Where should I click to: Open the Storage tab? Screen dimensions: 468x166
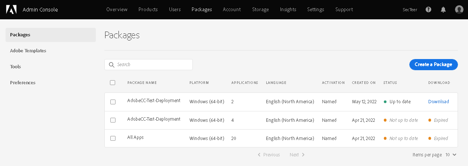[260, 10]
